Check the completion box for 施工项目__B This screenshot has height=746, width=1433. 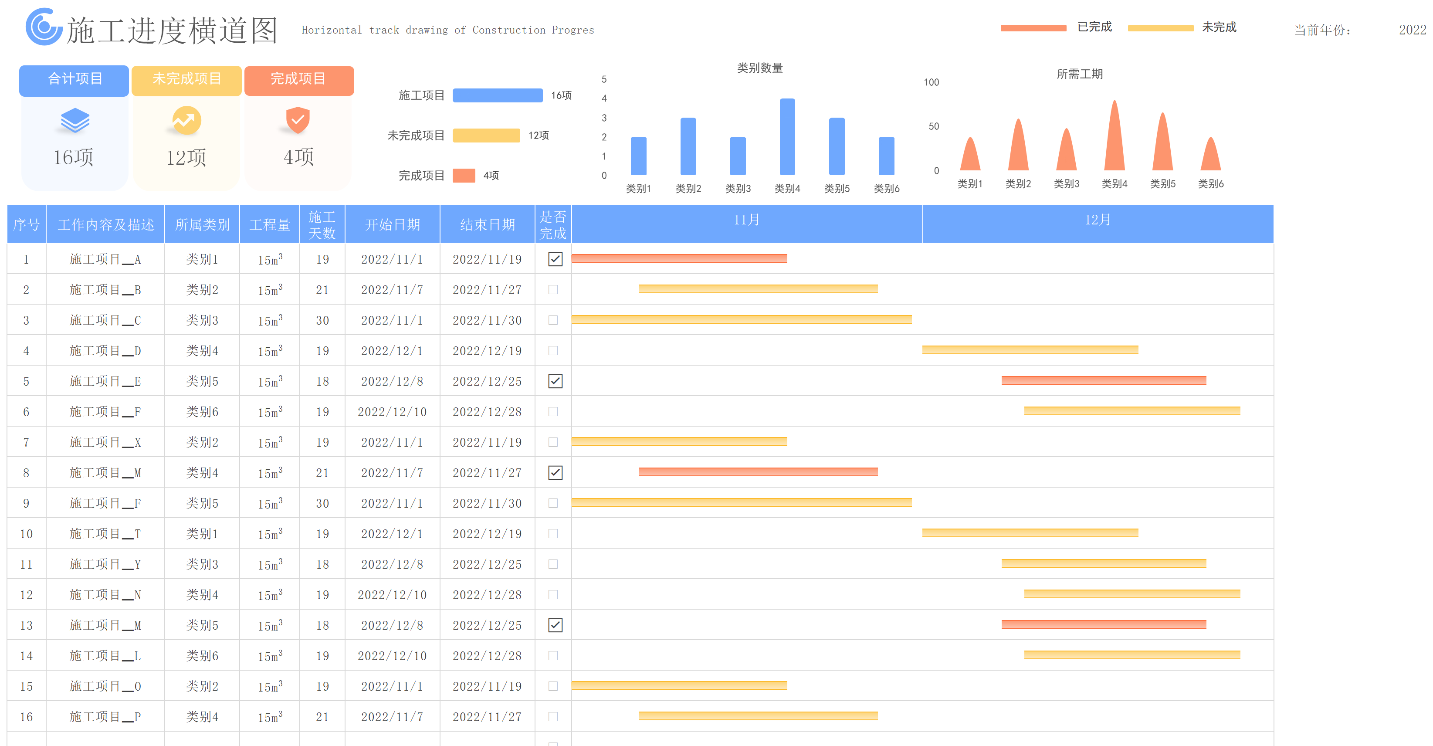click(553, 290)
